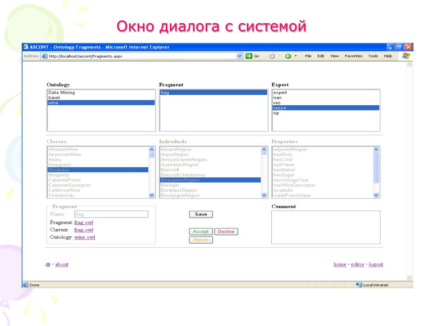This screenshot has width=435, height=326.
Task: Click the green Go arrow icon
Action: [249, 56]
